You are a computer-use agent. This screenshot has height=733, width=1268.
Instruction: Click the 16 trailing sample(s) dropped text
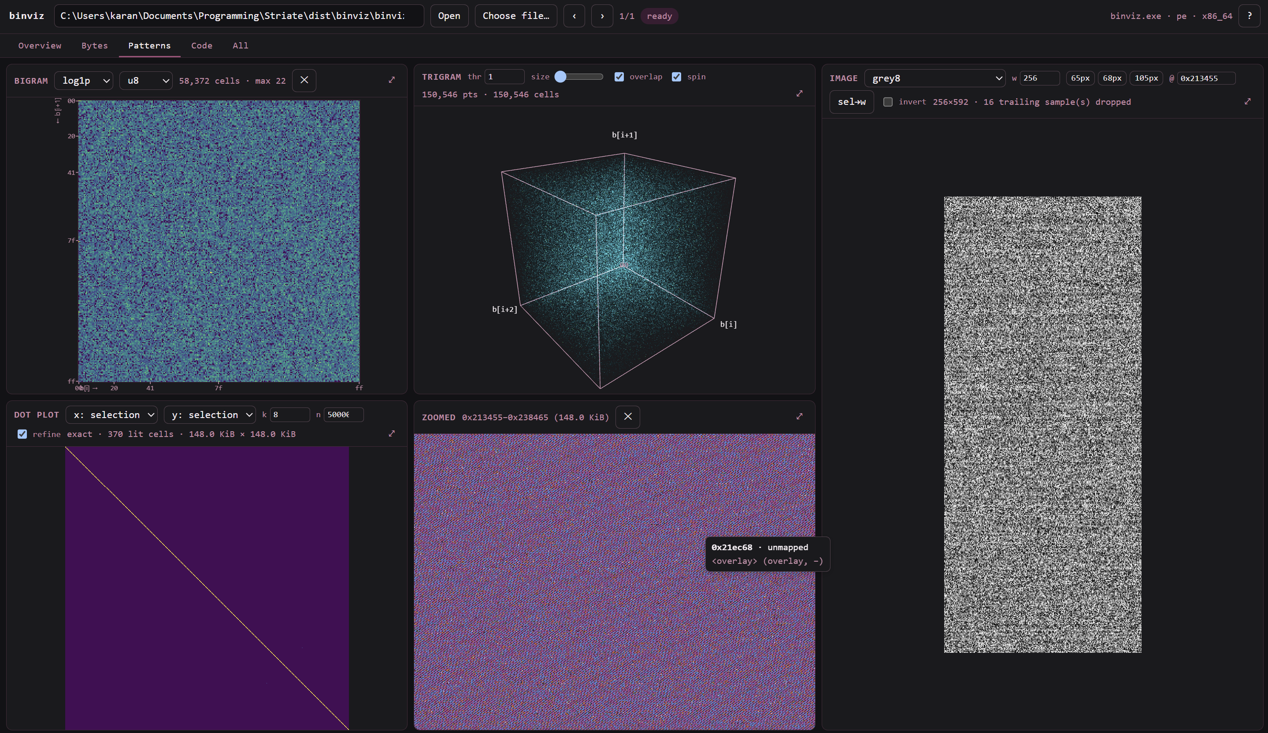1057,102
